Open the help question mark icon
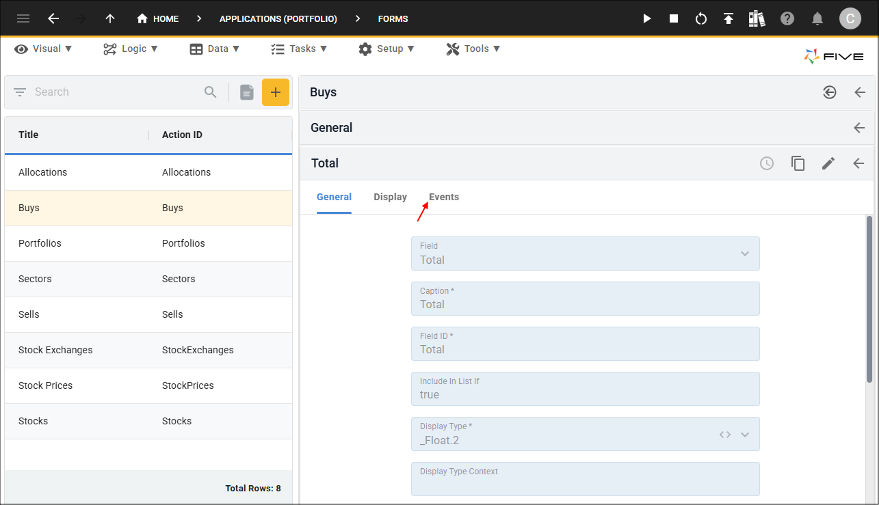This screenshot has width=879, height=505. click(787, 18)
